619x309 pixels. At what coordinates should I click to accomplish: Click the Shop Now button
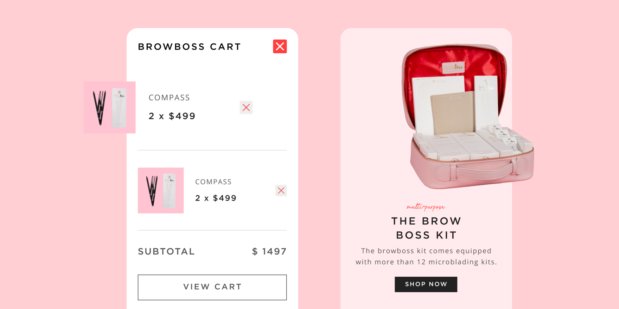pos(426,284)
